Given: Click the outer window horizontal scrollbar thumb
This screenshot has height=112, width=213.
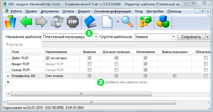Looking at the screenshot, I should (x=91, y=102).
